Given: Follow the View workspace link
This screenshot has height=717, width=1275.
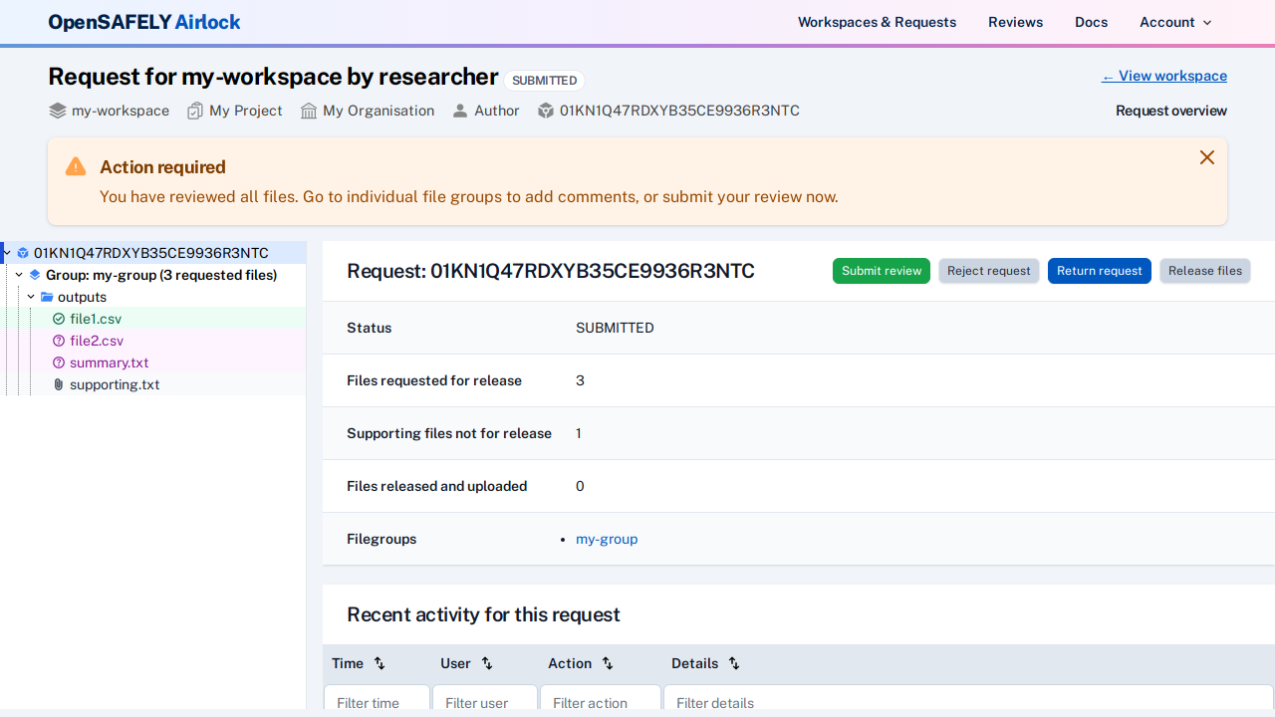Looking at the screenshot, I should click(x=1163, y=76).
